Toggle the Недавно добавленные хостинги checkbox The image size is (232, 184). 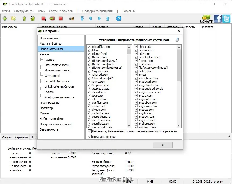[x=90, y=131]
